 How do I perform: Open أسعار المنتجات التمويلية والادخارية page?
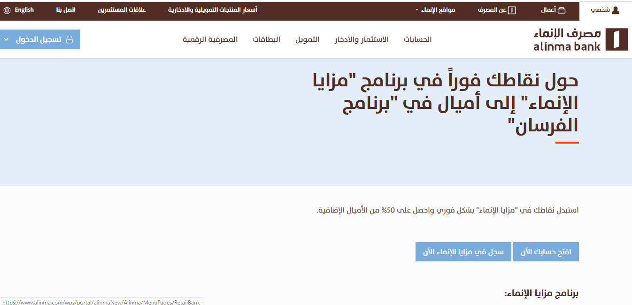click(212, 10)
